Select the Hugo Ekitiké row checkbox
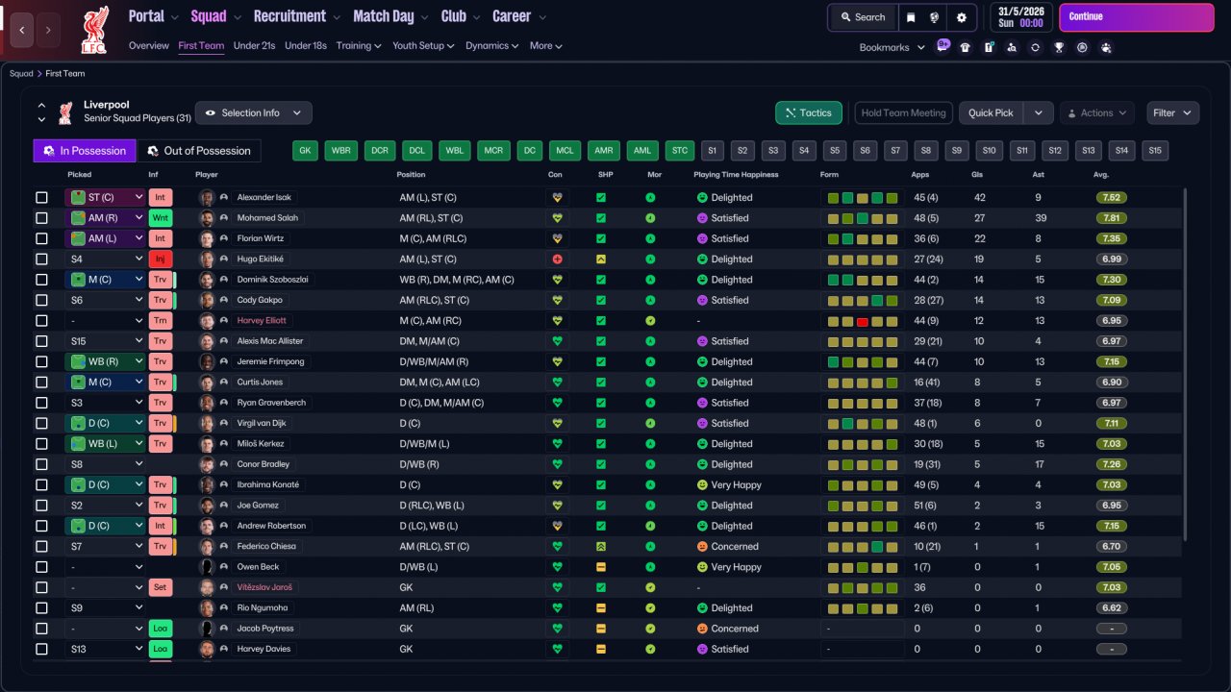 tap(41, 259)
